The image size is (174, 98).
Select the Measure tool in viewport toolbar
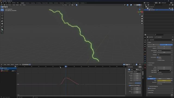(x=2, y=29)
